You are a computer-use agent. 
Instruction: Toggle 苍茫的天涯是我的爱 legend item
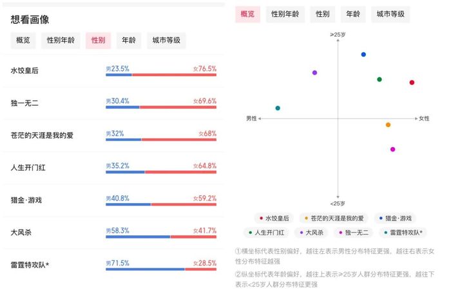pyautogui.click(x=334, y=218)
